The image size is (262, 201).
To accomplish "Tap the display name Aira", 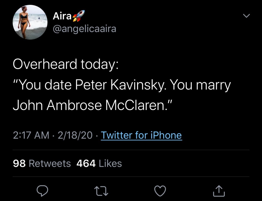I will tap(62, 16).
